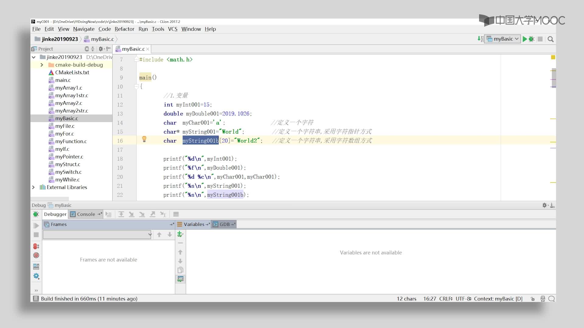Rerun debug with the green bug icon in the Debug panel
Image resolution: width=584 pixels, height=328 pixels.
tap(36, 214)
